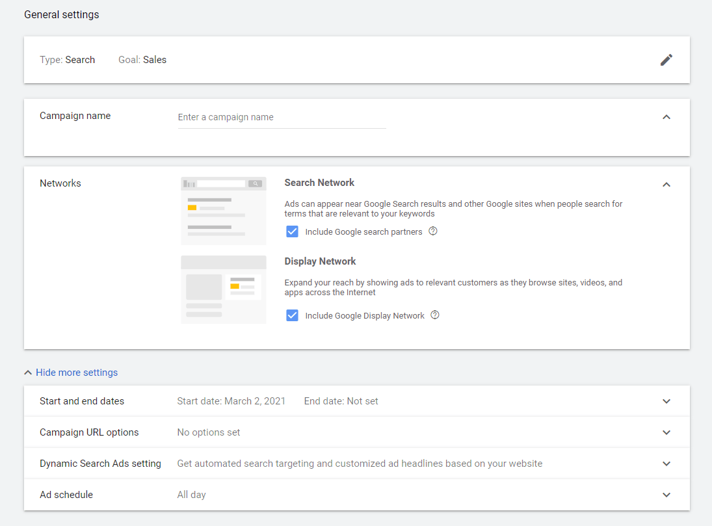Image resolution: width=712 pixels, height=526 pixels.
Task: Collapse the Campaign name section chevron
Action: point(666,117)
